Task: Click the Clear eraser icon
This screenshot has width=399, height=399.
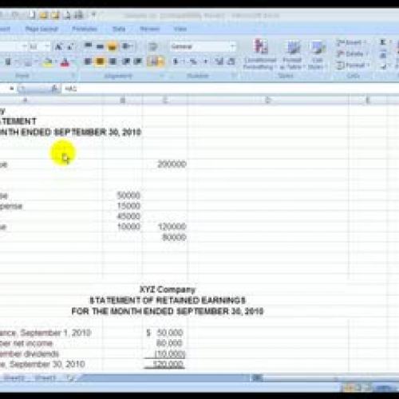Action: tap(383, 66)
